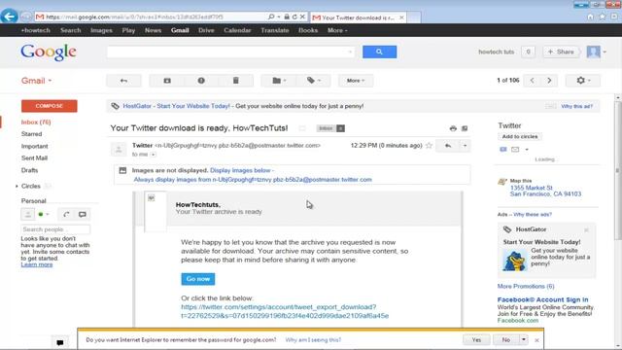Open the Labels tag dropdown

point(313,81)
